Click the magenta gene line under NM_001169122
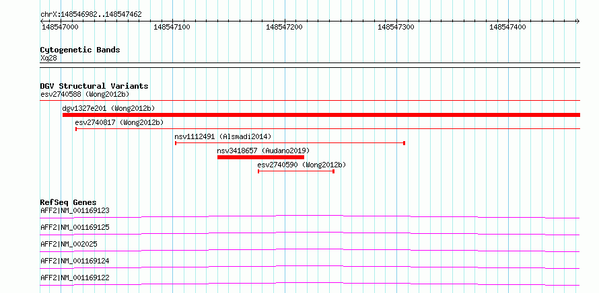Viewport: 599px width, 293px height. pos(310,284)
